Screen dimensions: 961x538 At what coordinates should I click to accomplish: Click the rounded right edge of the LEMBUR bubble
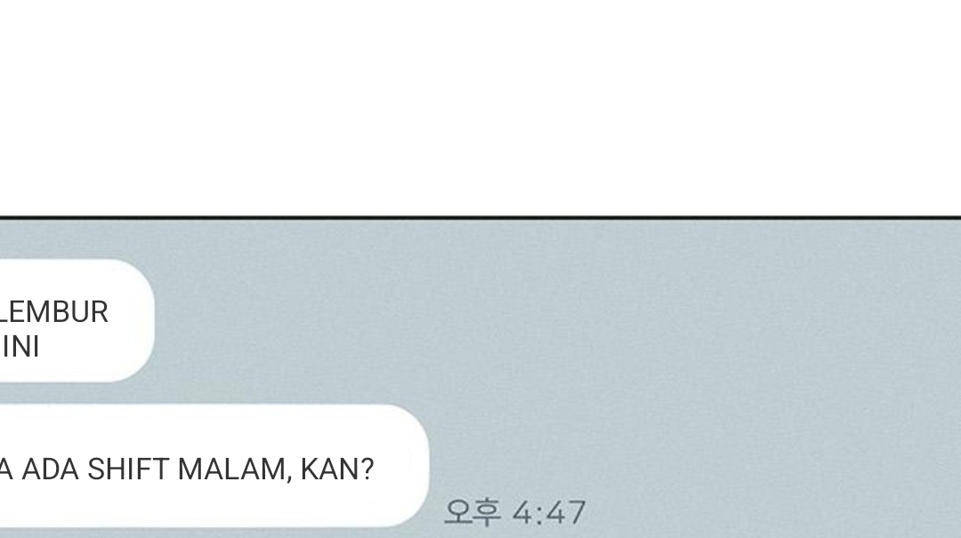point(146,320)
